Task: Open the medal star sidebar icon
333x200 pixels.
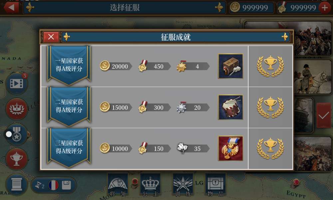Action: (17, 134)
